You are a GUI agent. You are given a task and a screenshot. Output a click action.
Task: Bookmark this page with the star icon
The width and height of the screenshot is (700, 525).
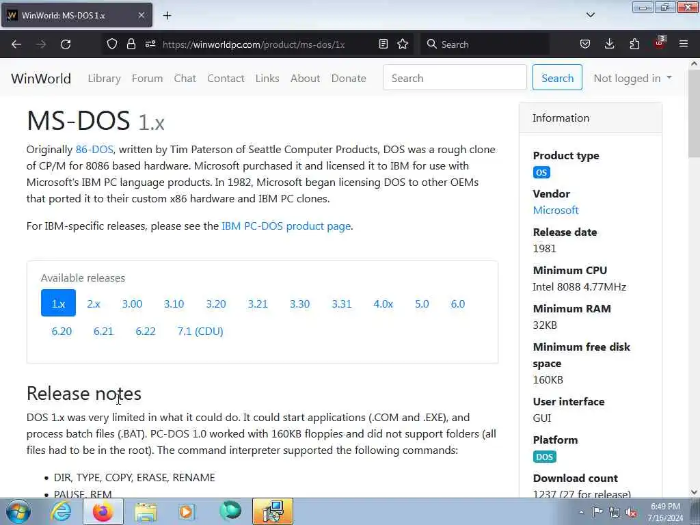pos(403,44)
